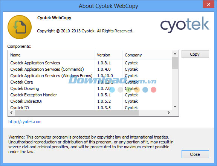Viewport: 217px width, 166px height.
Task: Click the vertical scrollbar up arrow
Action: 175,54
